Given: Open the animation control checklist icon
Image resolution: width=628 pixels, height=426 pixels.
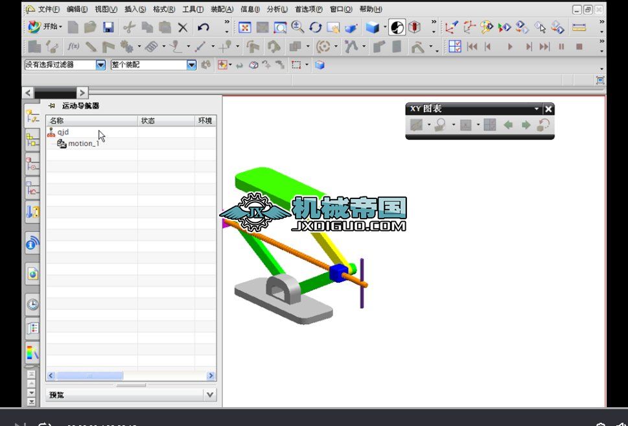Looking at the screenshot, I should [455, 47].
